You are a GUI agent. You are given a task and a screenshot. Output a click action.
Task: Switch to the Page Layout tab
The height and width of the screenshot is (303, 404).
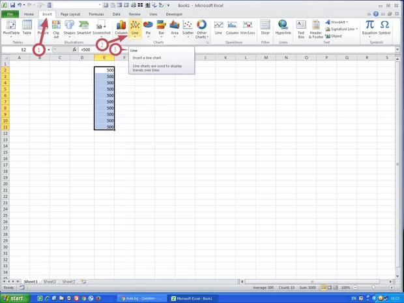(x=70, y=14)
